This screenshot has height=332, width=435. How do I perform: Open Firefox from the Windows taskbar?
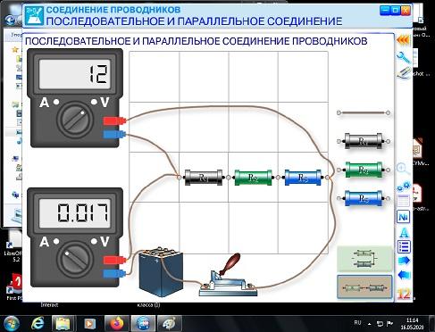click(117, 323)
